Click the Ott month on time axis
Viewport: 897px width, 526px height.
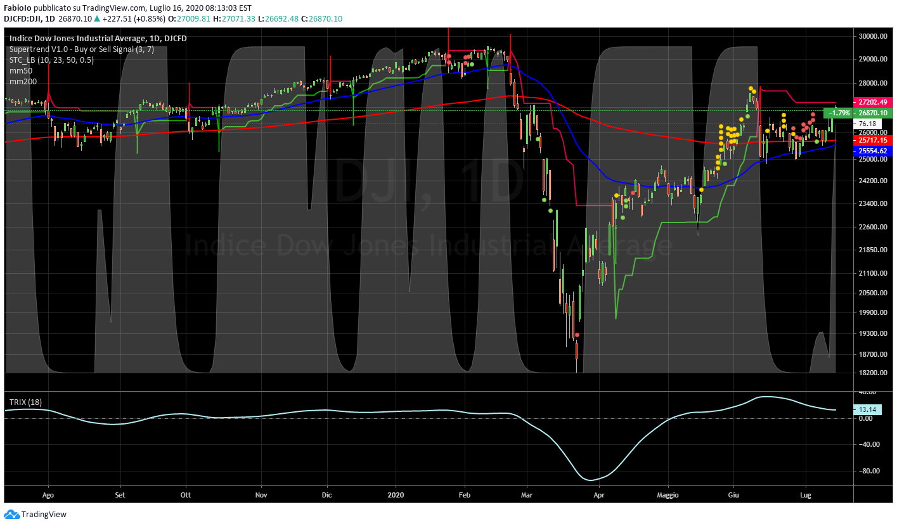(186, 494)
